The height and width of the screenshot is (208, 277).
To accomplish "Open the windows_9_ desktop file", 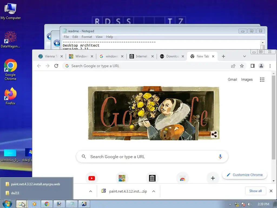I will [10, 155].
